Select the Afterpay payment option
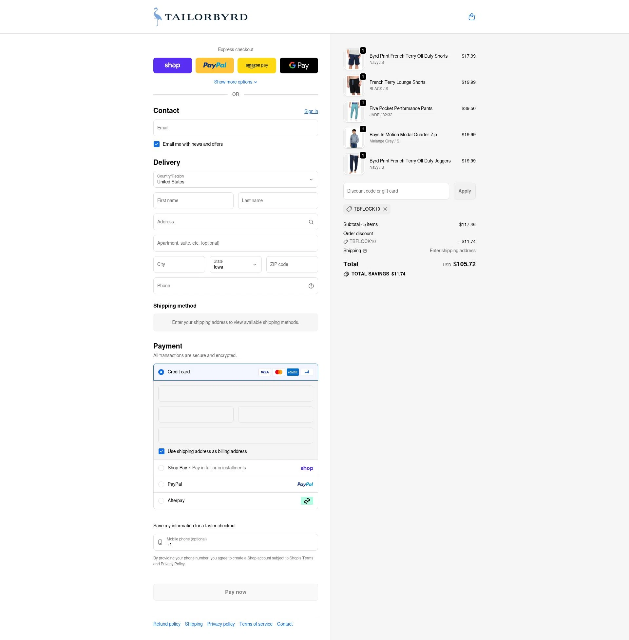 (161, 501)
